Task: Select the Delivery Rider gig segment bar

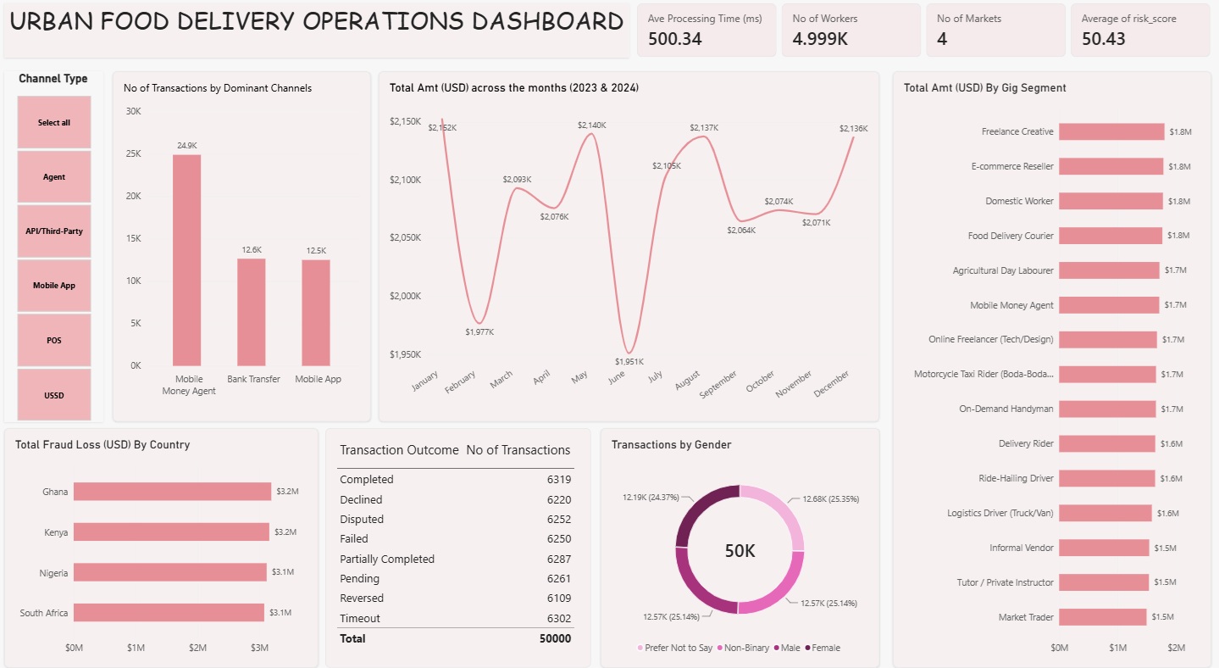Action: 1107,443
